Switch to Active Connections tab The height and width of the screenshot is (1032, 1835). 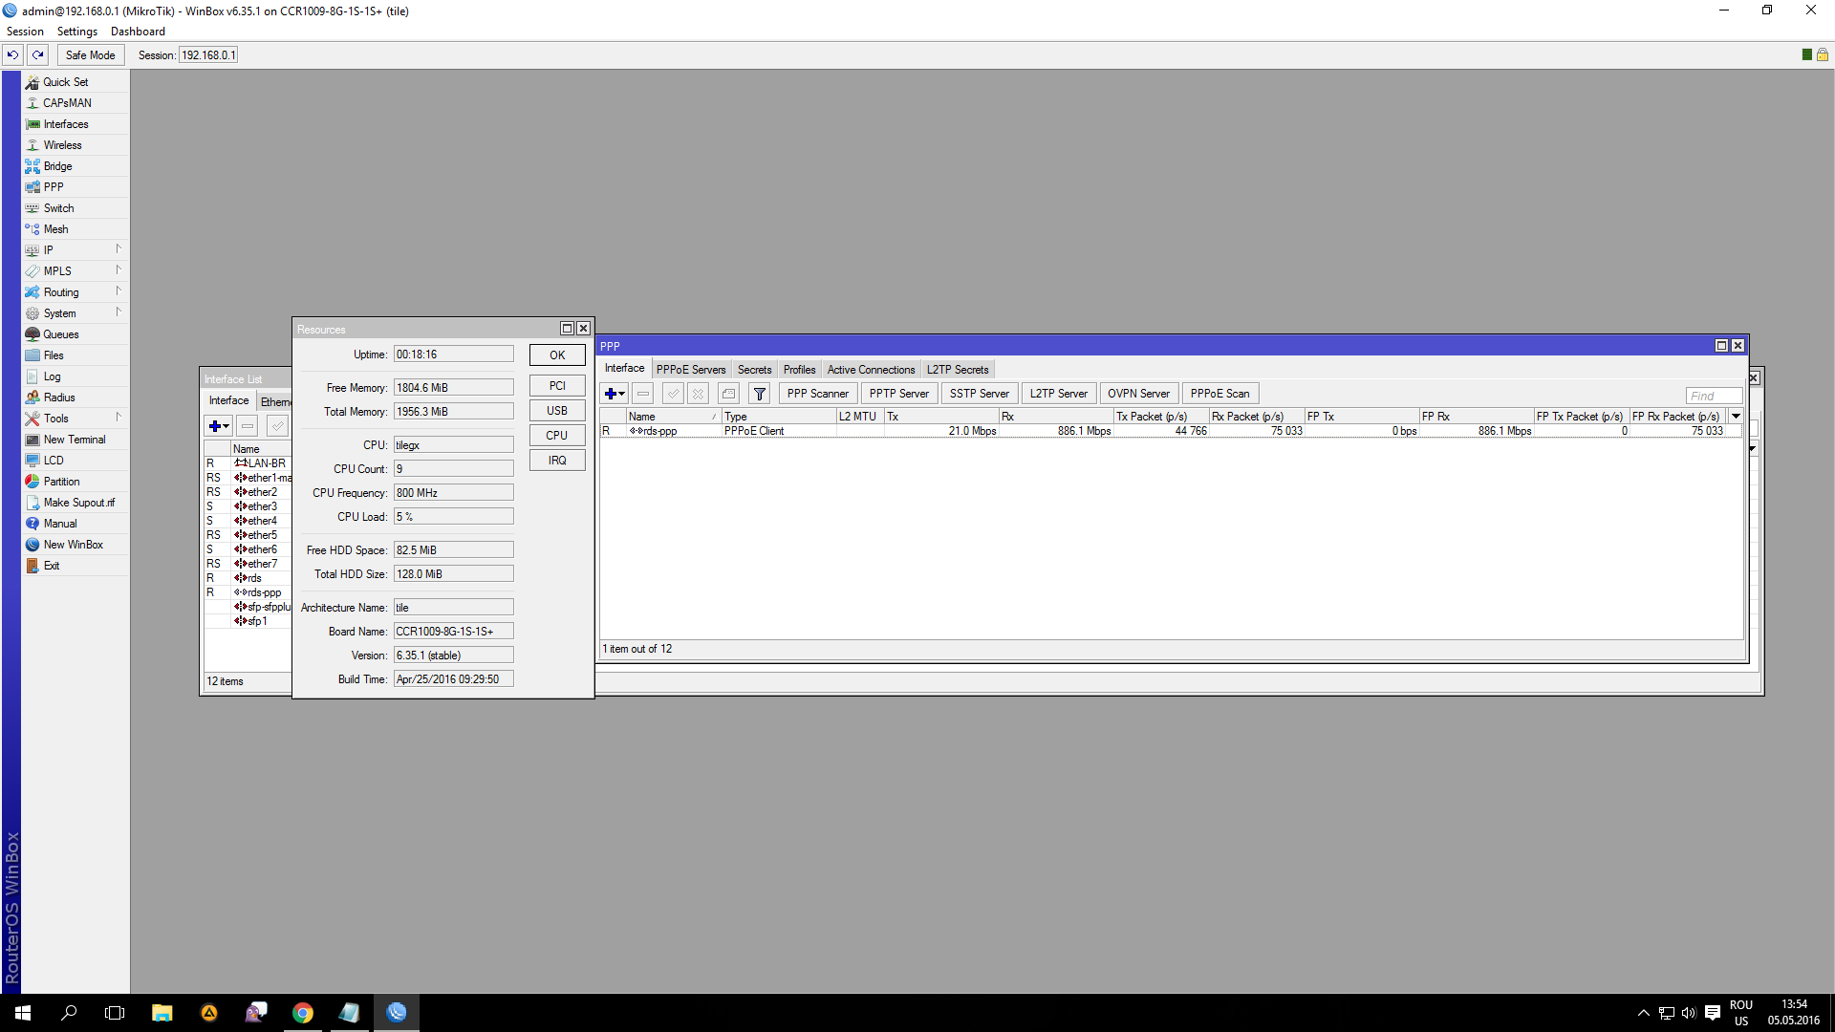[871, 370]
